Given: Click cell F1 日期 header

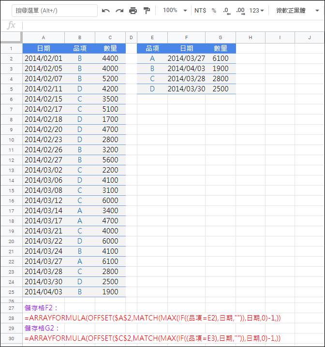Looking at the screenshot, I should point(186,48).
